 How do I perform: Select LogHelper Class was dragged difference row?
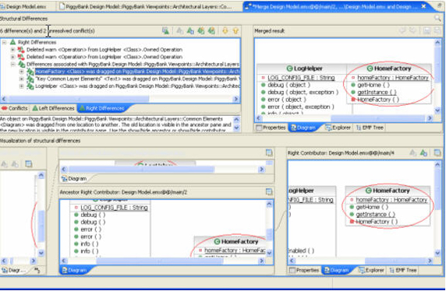coord(137,86)
